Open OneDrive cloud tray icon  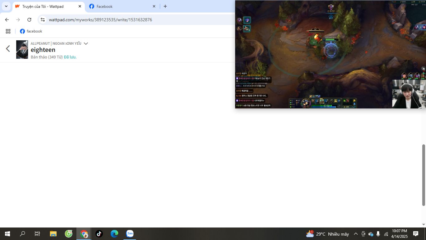pyautogui.click(x=371, y=234)
